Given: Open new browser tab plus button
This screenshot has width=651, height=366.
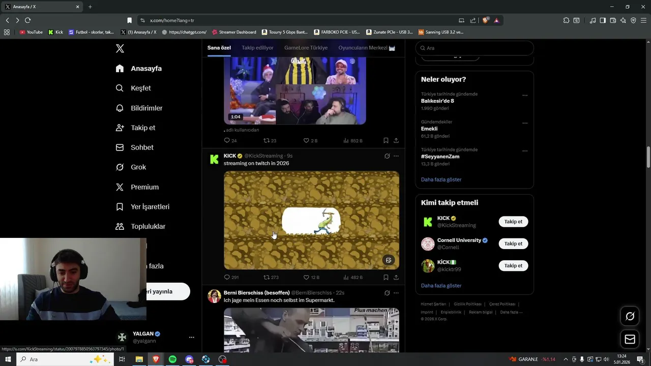Looking at the screenshot, I should point(90,7).
